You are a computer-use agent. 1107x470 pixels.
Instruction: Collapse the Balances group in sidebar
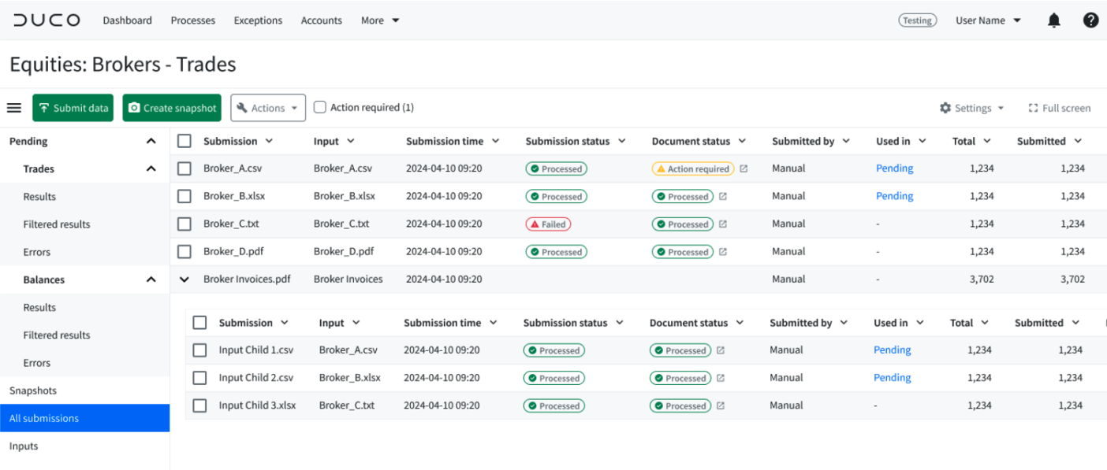click(x=151, y=279)
